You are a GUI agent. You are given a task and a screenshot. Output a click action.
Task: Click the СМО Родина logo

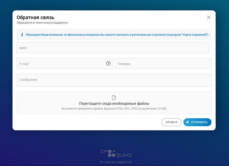[x=116, y=154]
